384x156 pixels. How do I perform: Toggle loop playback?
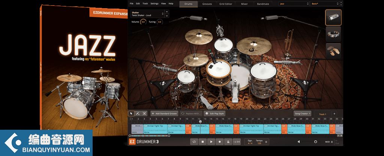(194, 141)
